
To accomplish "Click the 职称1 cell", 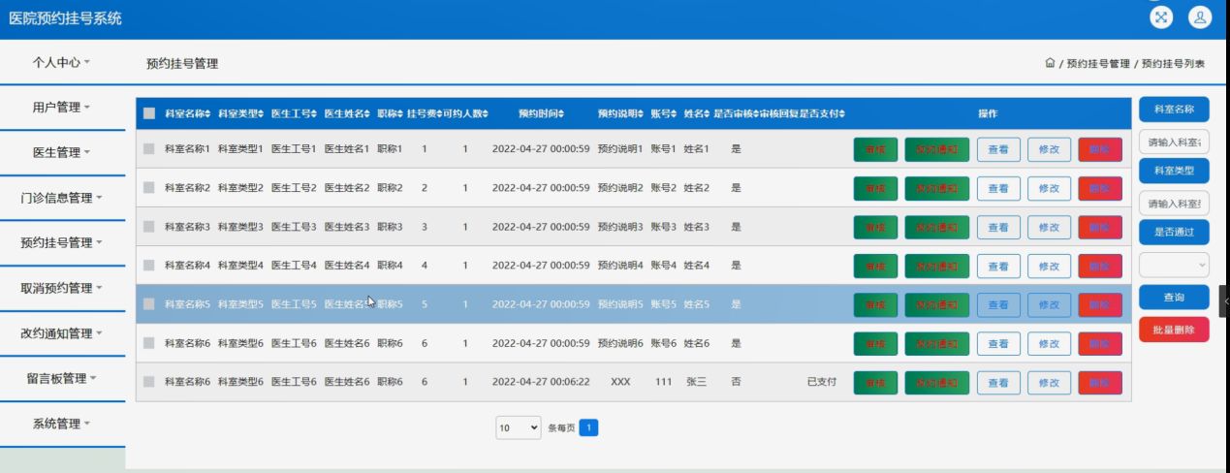I will (390, 149).
